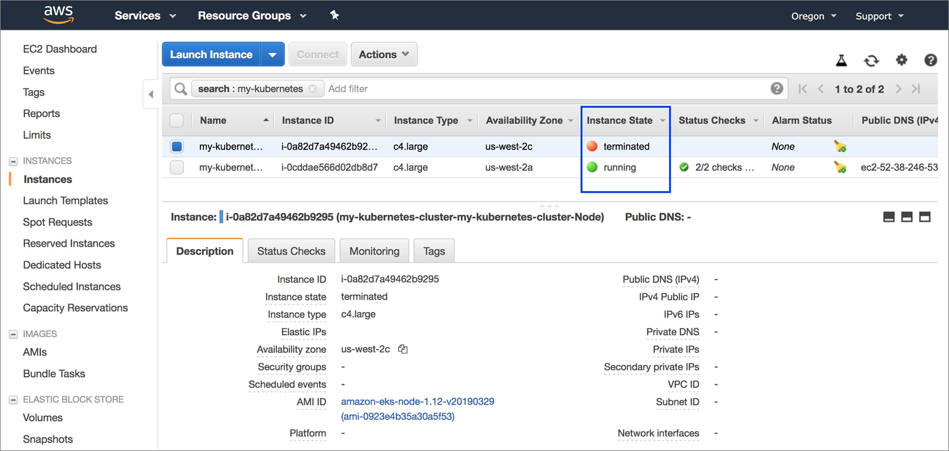Screen dimensions: 949x451
Task: Click alarm icon in terminated instance row
Action: click(x=840, y=146)
